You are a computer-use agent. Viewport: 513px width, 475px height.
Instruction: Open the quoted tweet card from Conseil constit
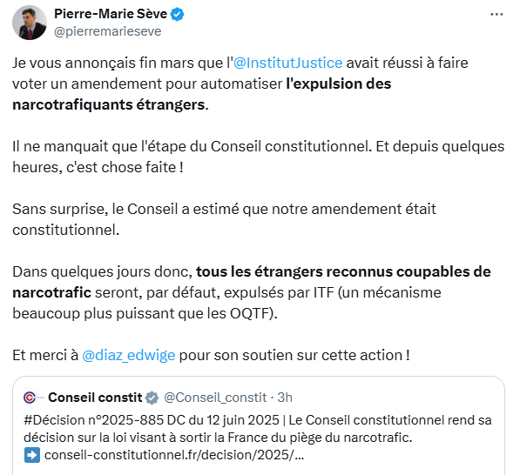coord(259,425)
